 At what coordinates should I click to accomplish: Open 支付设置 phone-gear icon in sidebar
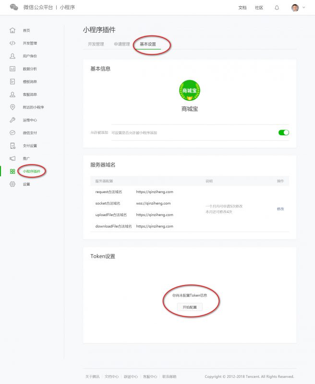tap(12, 146)
